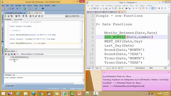Viewport: 171px width, 96px height.
Task: Run the SQL statement with green play icon
Action: point(5,16)
